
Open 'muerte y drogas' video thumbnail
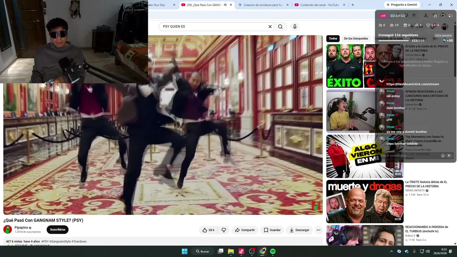coord(365,202)
